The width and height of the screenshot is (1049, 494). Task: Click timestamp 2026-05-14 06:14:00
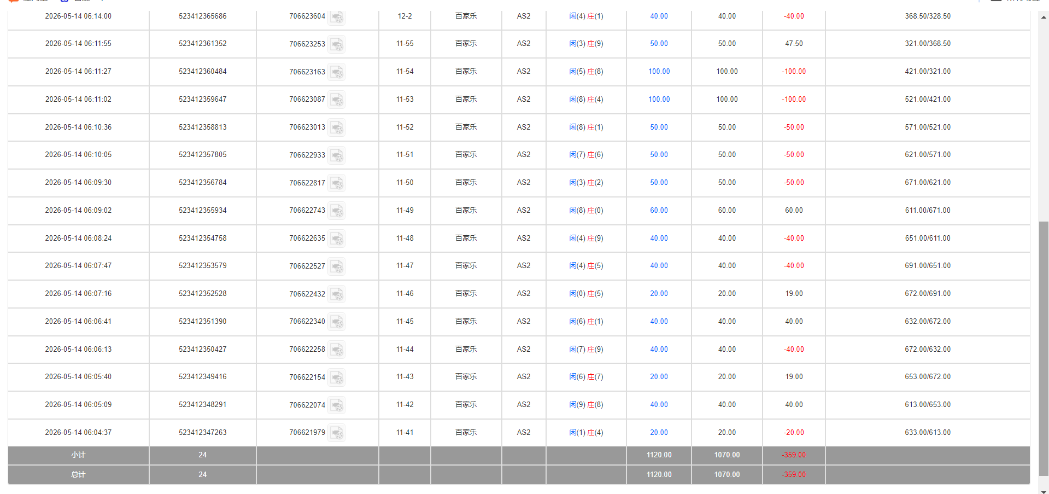78,16
